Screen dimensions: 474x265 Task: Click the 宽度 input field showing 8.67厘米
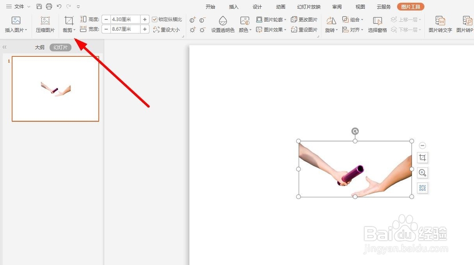click(126, 29)
